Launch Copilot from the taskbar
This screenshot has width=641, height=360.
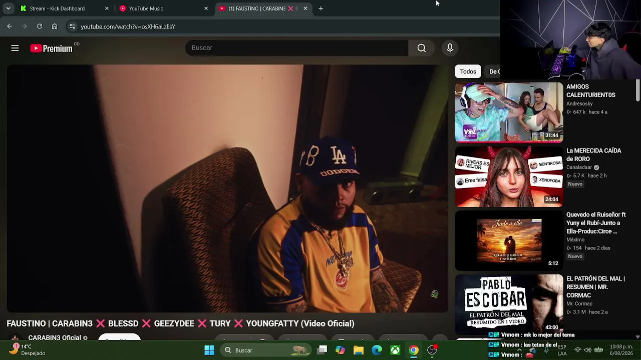pos(341,350)
